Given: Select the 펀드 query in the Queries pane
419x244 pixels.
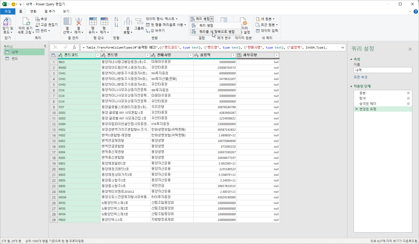Looking at the screenshot, I should pos(24,59).
